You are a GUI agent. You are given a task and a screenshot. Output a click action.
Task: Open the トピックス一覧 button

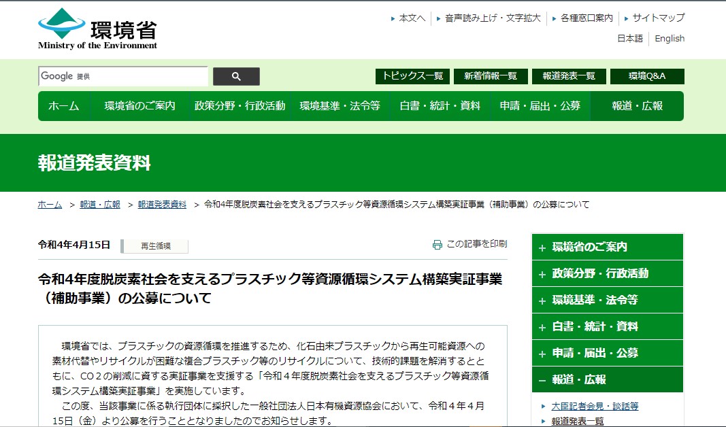(412, 76)
